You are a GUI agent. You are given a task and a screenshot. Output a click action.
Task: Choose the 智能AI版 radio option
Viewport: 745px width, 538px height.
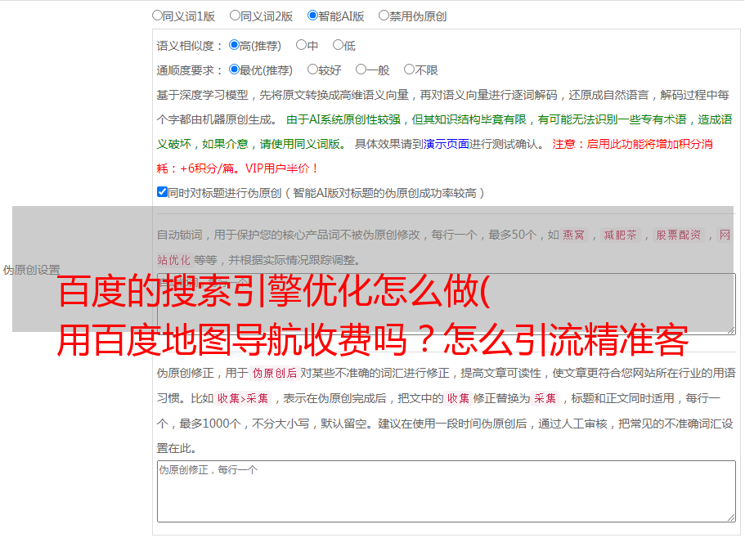point(312,16)
